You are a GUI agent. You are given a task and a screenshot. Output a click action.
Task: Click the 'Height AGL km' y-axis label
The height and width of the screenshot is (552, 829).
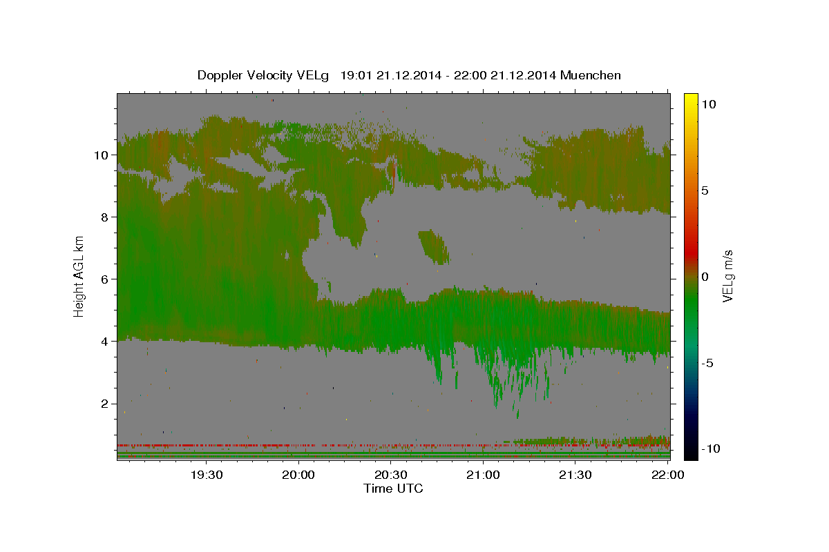79,276
